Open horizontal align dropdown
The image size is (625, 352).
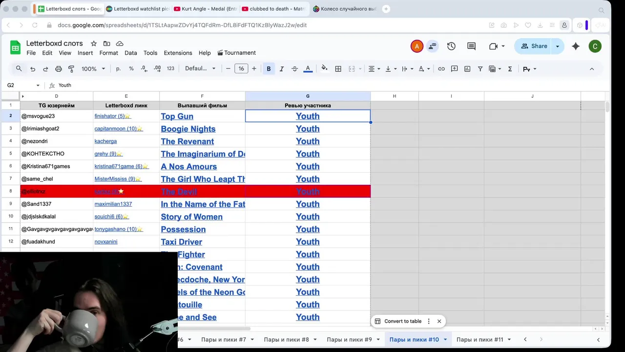(374, 69)
